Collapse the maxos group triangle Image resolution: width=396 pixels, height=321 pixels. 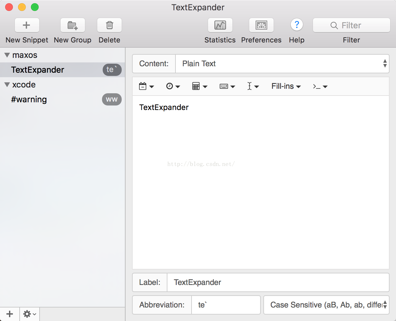coord(7,55)
